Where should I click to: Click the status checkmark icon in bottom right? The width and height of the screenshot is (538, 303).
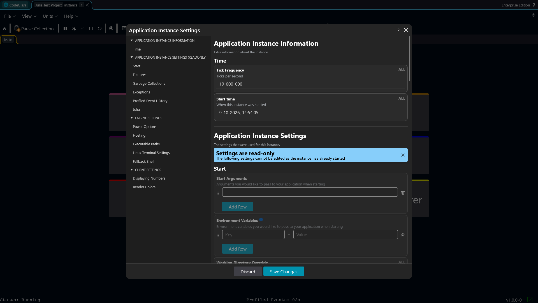click(530, 300)
